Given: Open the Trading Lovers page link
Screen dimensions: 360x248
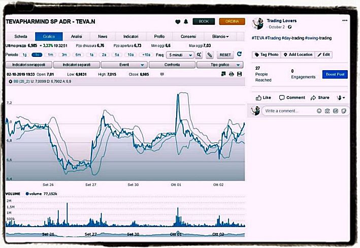Looking at the screenshot, I should coord(281,21).
